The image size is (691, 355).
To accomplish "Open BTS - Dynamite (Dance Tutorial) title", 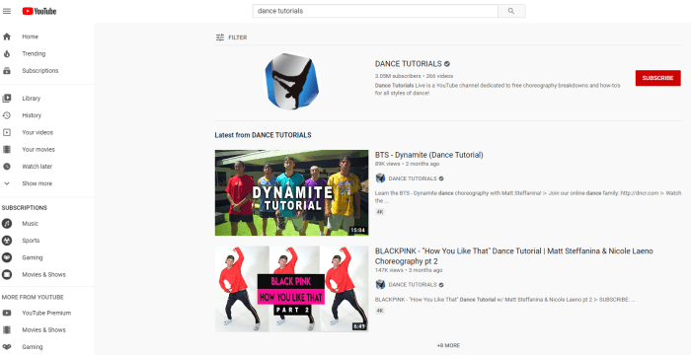I will pyautogui.click(x=429, y=155).
